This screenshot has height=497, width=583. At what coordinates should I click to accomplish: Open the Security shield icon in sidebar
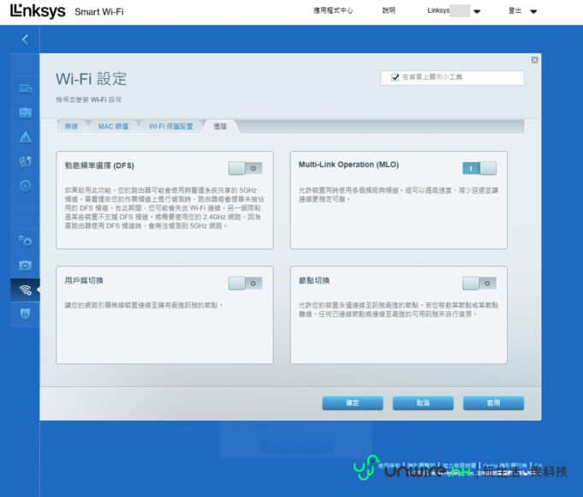[25, 314]
